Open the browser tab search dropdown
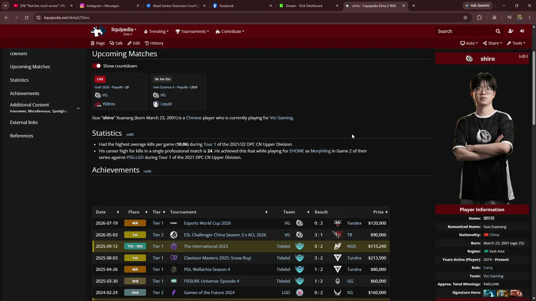This screenshot has width=536, height=301. pyautogui.click(x=5, y=6)
